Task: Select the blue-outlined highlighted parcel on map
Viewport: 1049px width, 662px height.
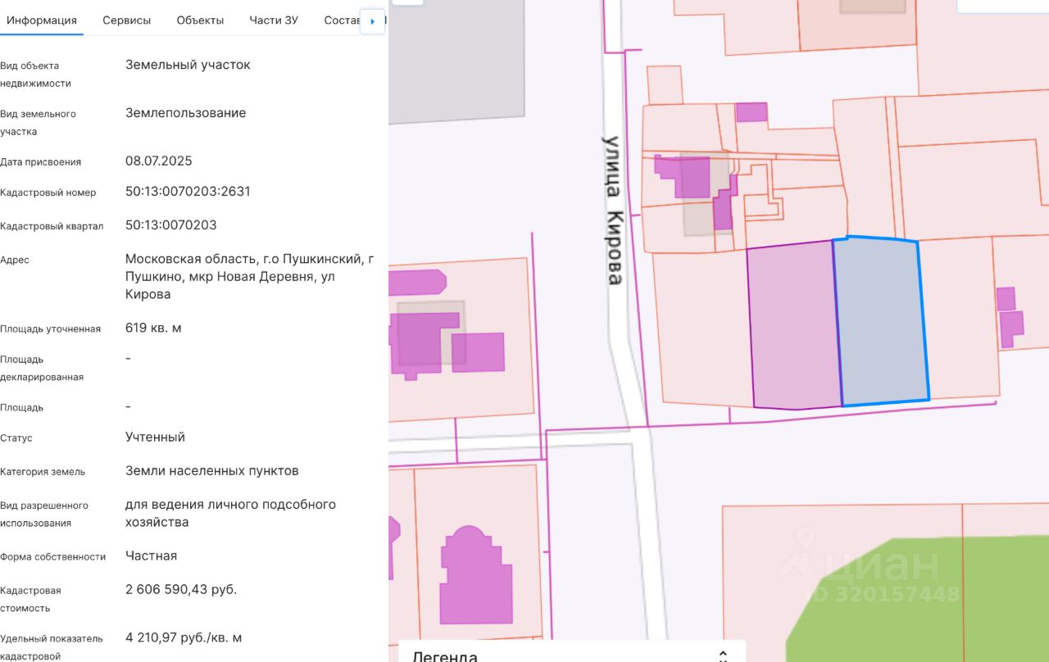Action: tap(882, 321)
